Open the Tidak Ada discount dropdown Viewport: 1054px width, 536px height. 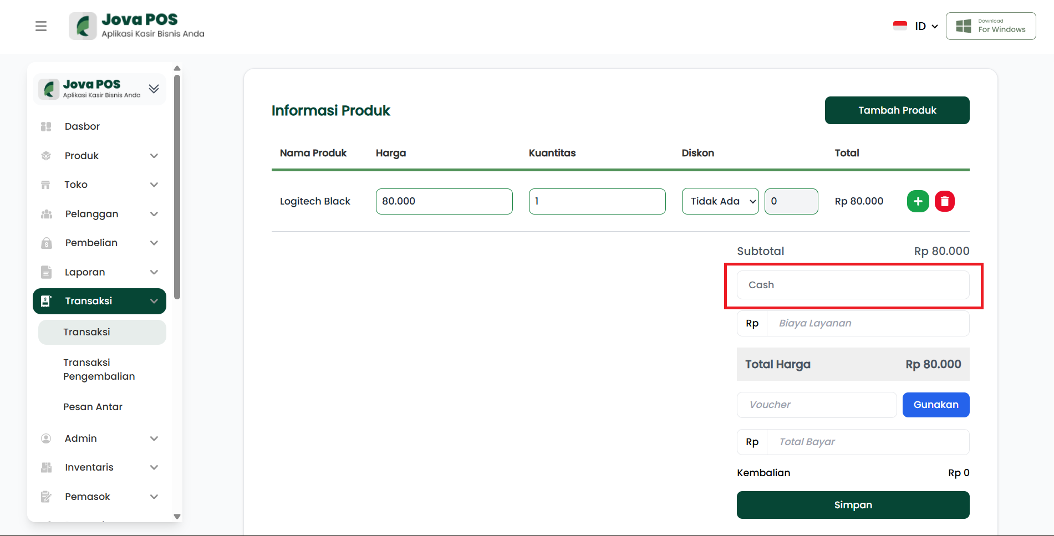pos(720,201)
